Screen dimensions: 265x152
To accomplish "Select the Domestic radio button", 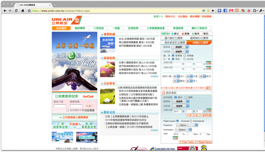I will coord(178,121).
